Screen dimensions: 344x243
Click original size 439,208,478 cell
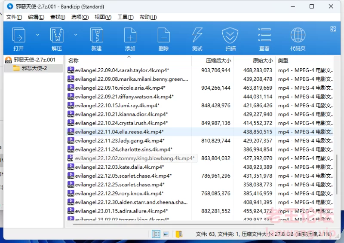[258, 79]
